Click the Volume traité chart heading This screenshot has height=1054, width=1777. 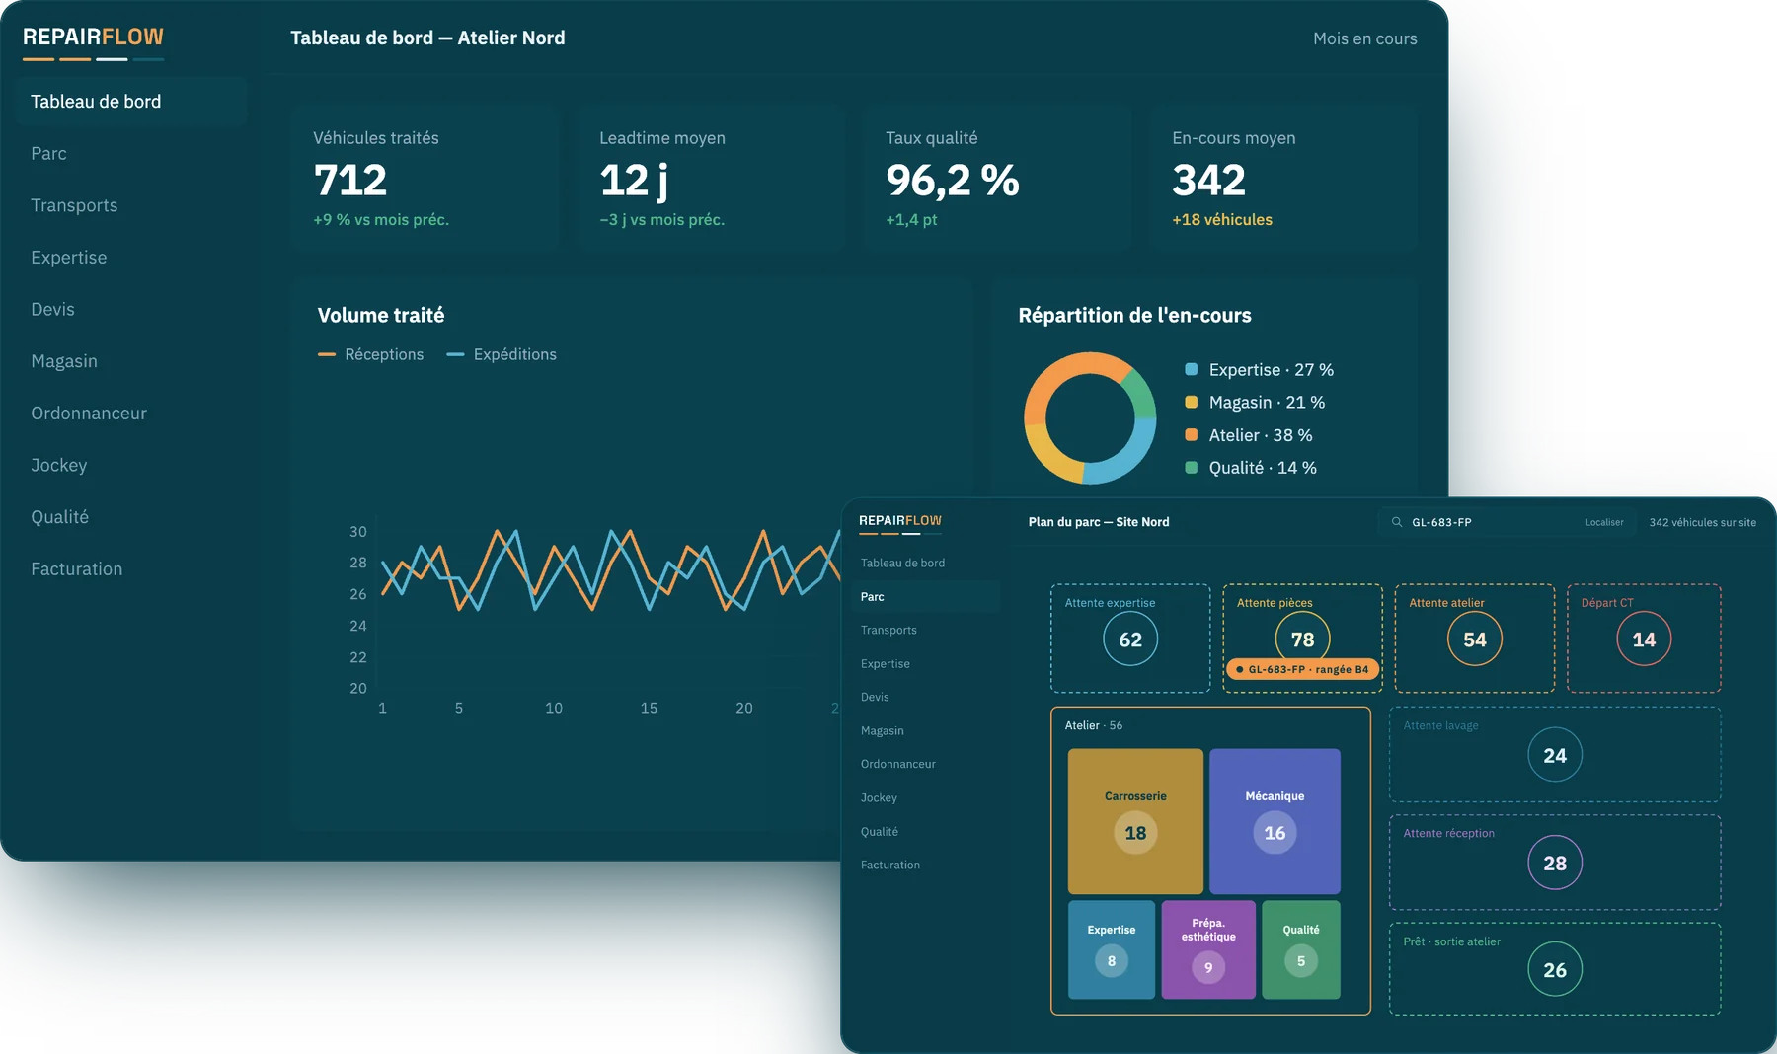(x=381, y=316)
